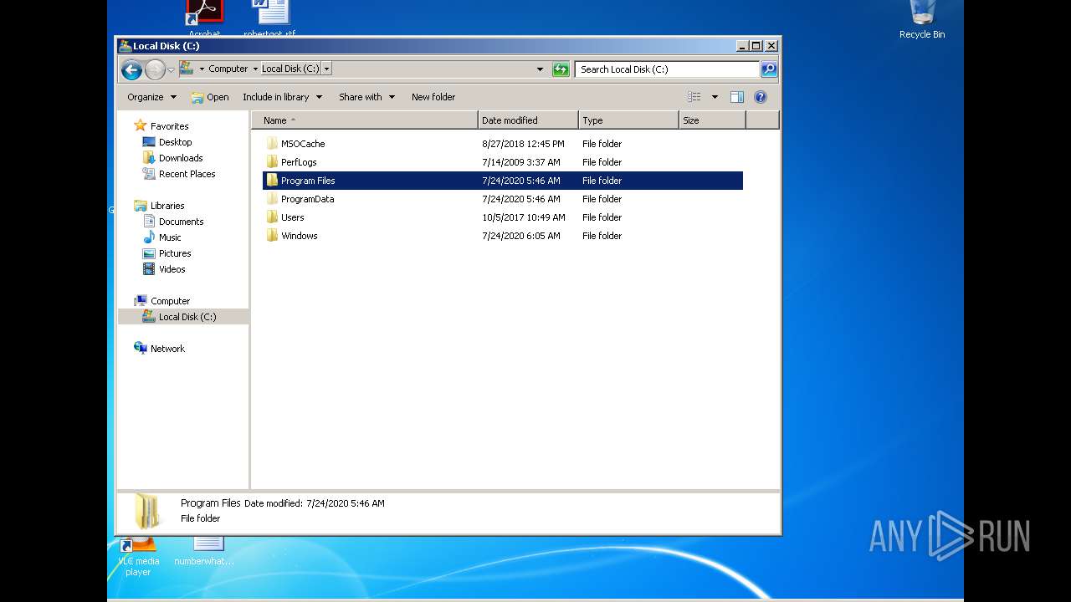Expand the Computer breadcrumb arrow
This screenshot has height=602, width=1071.
255,69
